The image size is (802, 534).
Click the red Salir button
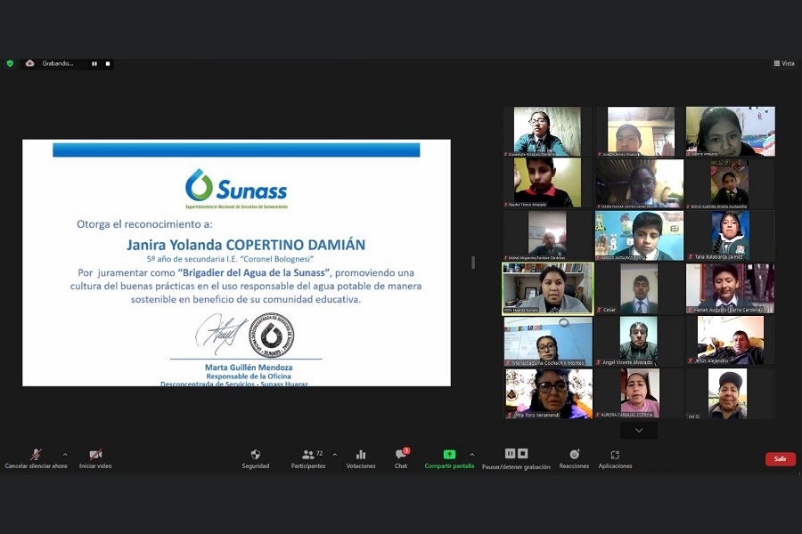(x=780, y=459)
